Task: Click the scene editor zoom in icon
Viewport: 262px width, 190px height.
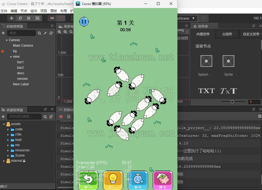Action: tap(59, 32)
